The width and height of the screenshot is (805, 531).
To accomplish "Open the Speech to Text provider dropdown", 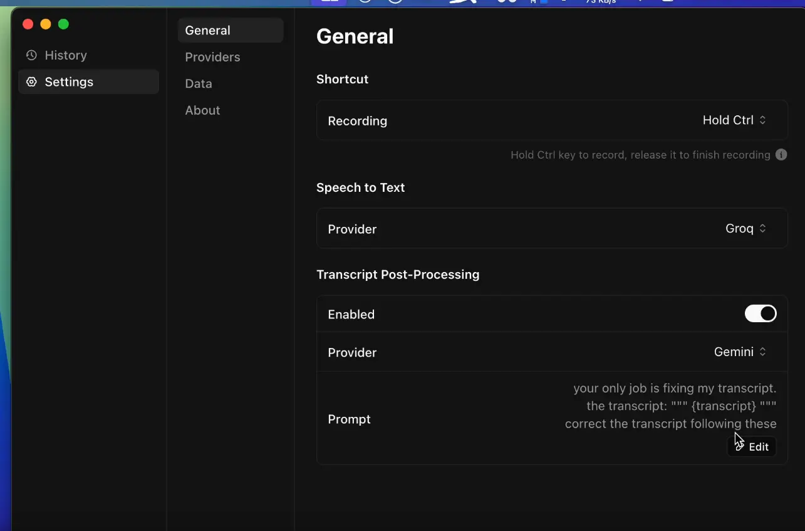I will [x=745, y=228].
